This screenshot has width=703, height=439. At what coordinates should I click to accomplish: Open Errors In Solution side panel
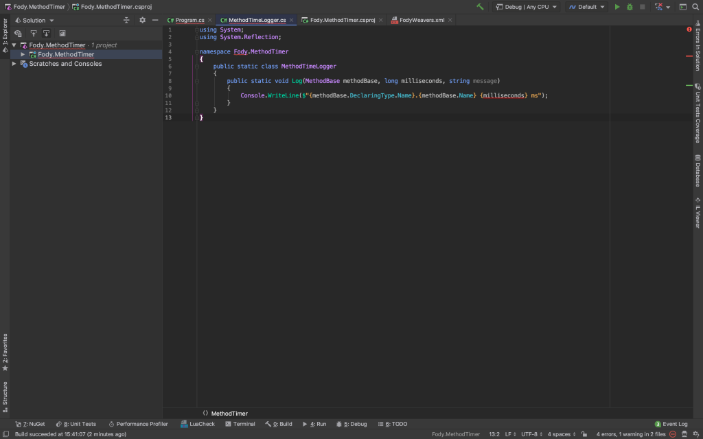(x=698, y=46)
